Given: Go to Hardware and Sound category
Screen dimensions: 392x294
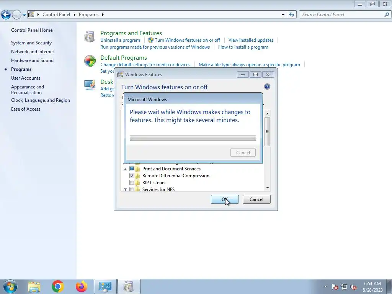Looking at the screenshot, I should point(32,60).
